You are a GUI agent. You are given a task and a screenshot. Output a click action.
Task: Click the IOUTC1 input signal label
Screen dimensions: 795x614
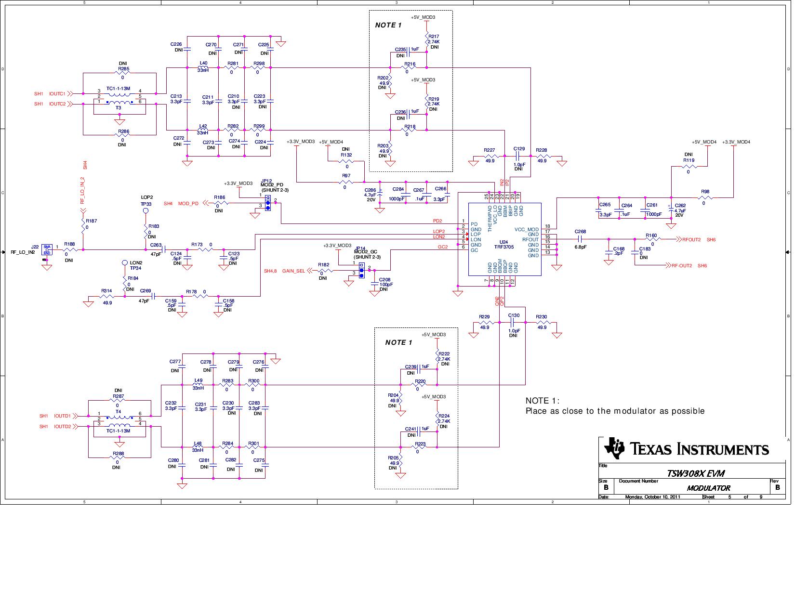(57, 94)
